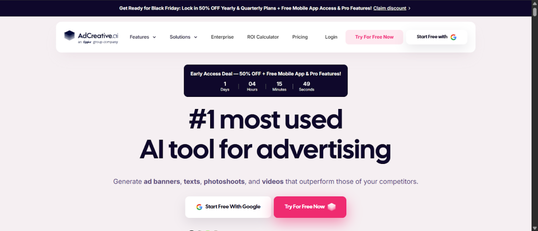Click the Google icon on Start Free With Google
The width and height of the screenshot is (538, 231).
[x=199, y=207]
